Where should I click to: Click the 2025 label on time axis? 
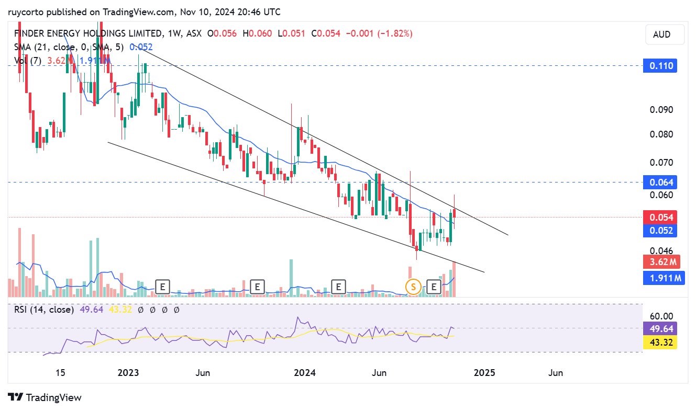tap(484, 373)
